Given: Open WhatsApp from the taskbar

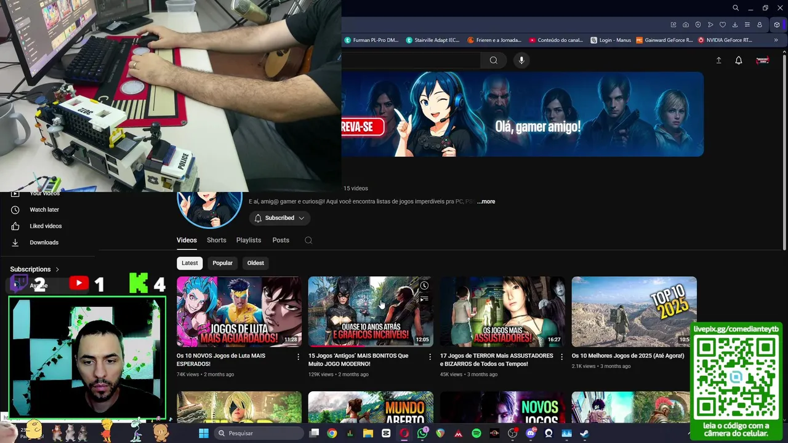Looking at the screenshot, I should pyautogui.click(x=422, y=433).
